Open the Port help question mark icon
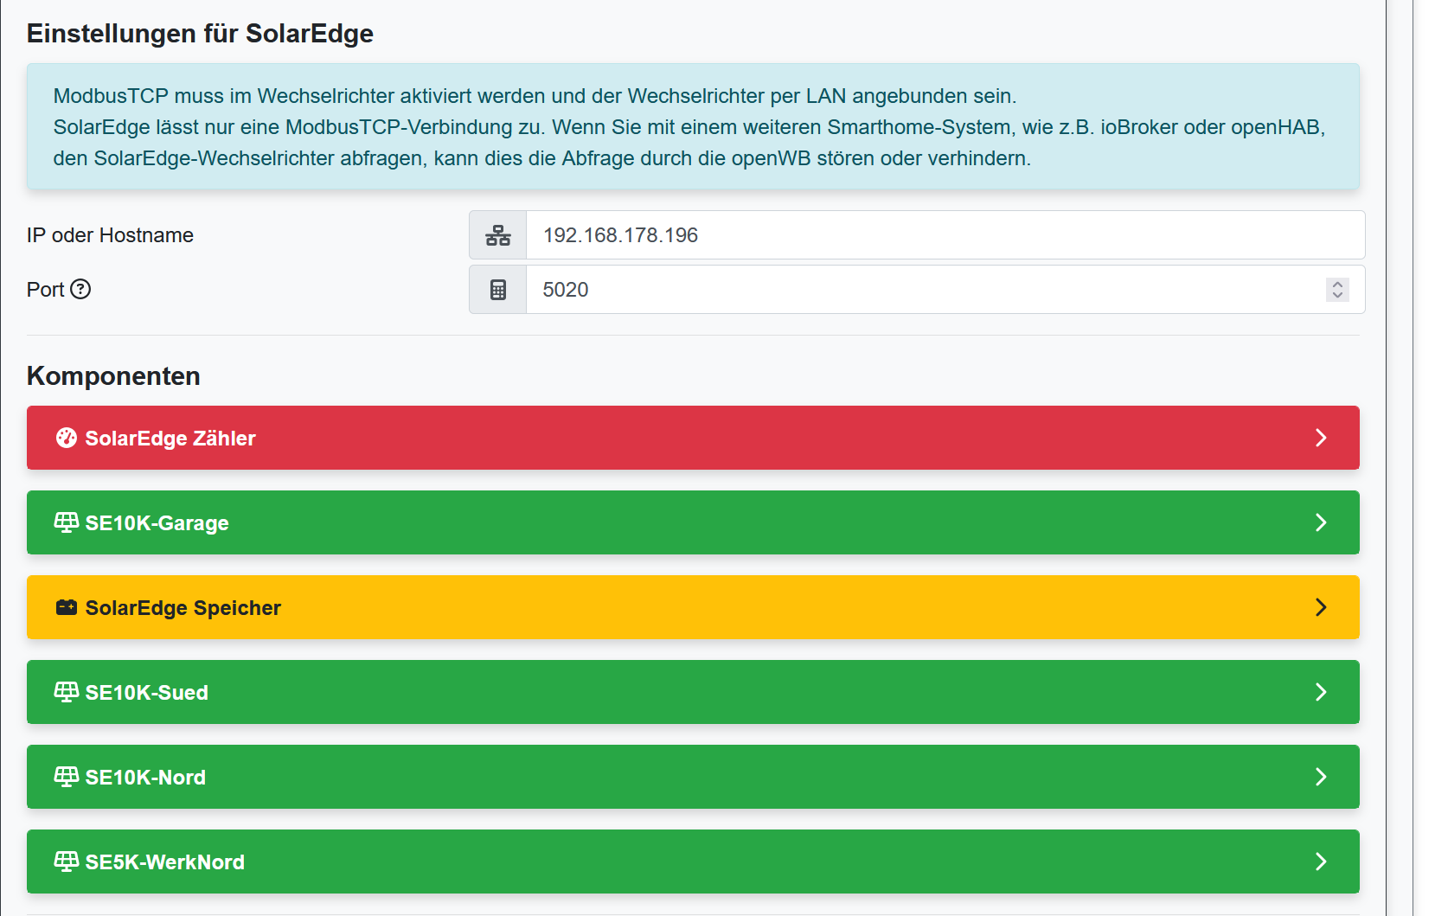Image resolution: width=1435 pixels, height=916 pixels. (80, 289)
